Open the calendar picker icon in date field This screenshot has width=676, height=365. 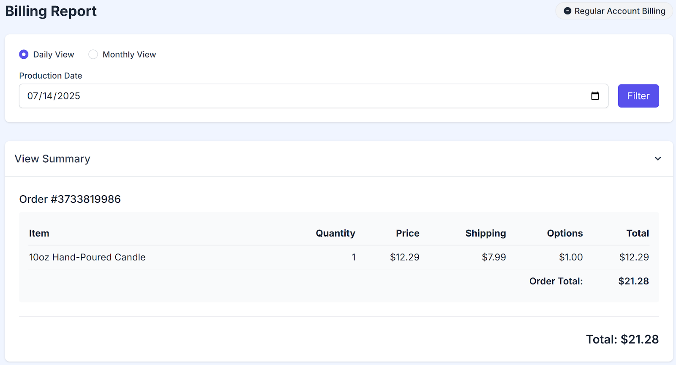595,96
